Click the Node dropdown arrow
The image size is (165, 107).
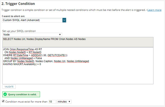[60, 35]
